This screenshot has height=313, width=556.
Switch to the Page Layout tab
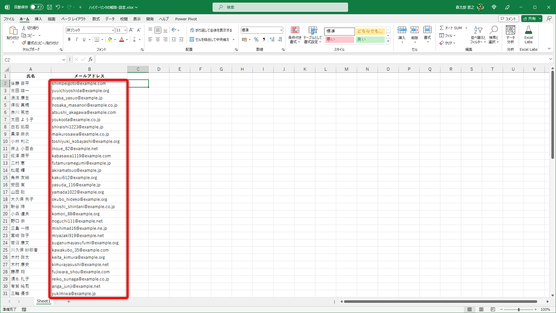[x=74, y=19]
